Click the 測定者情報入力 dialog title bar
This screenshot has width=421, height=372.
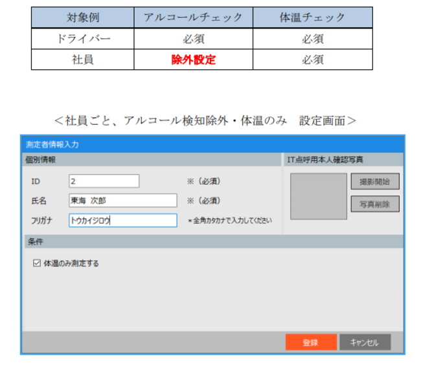212,144
